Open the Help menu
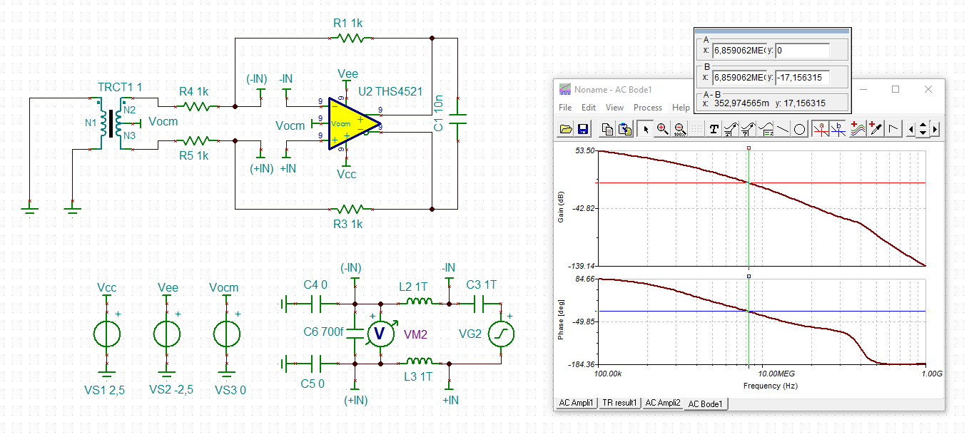 (x=681, y=108)
